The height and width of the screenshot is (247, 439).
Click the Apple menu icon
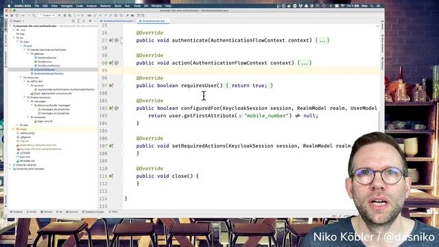click(9, 5)
